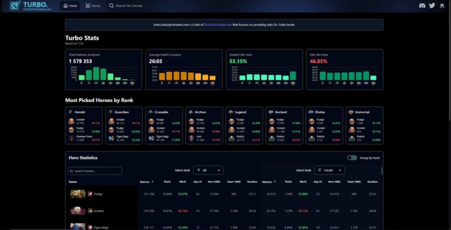Follow the Dota2ProTracker.com link in the banner
This screenshot has width=451, height=230.
pos(218,25)
